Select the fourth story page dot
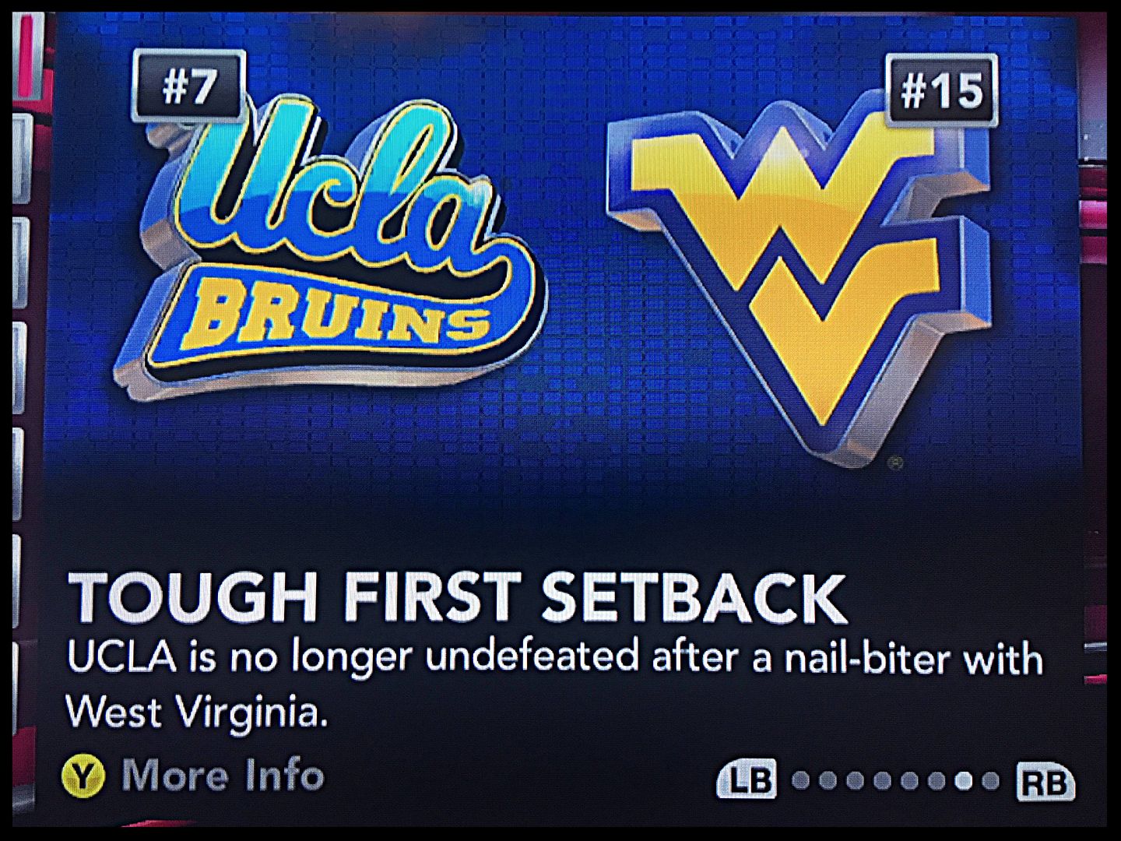 pyautogui.click(x=882, y=780)
